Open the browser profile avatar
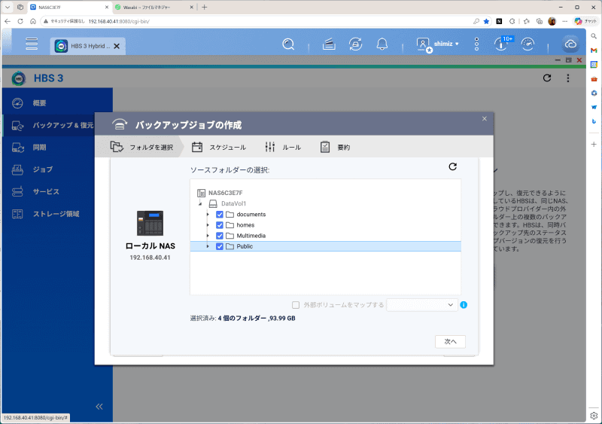The image size is (602, 424). 552,22
